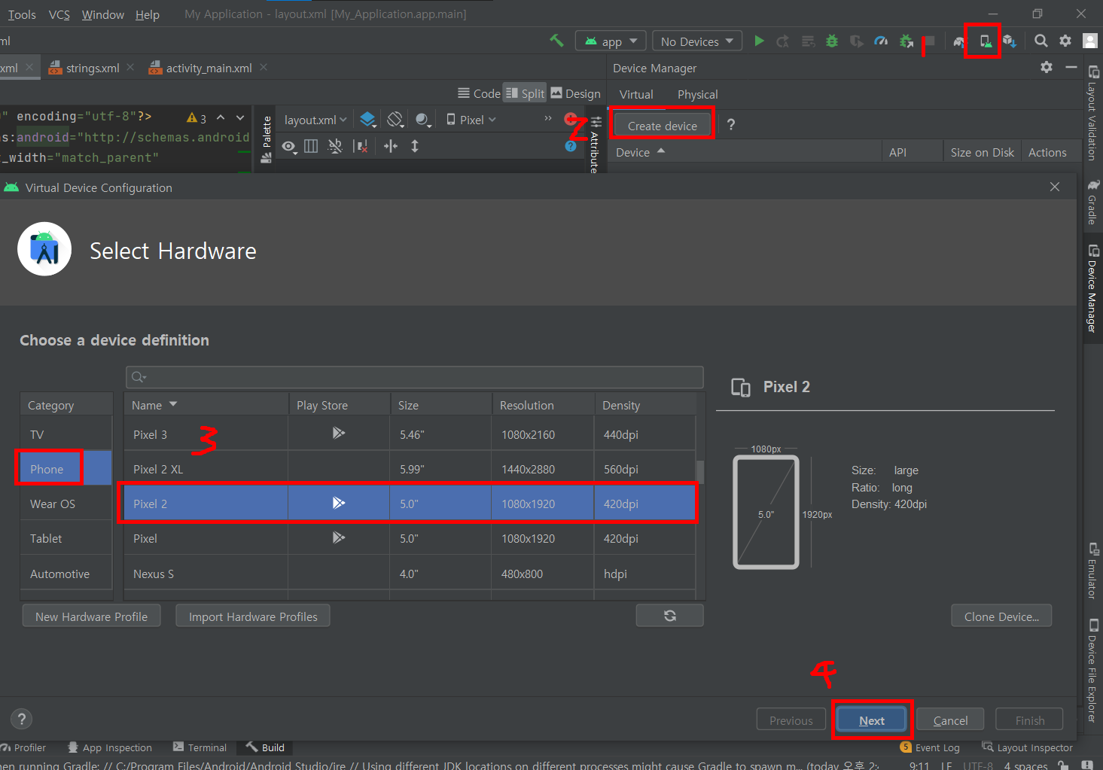Open the Terminal tool window
1103x770 pixels.
coord(200,747)
